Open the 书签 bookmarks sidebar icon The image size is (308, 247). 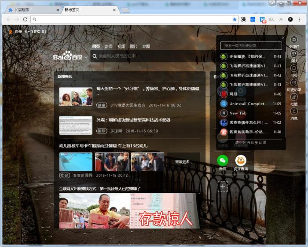point(294,68)
